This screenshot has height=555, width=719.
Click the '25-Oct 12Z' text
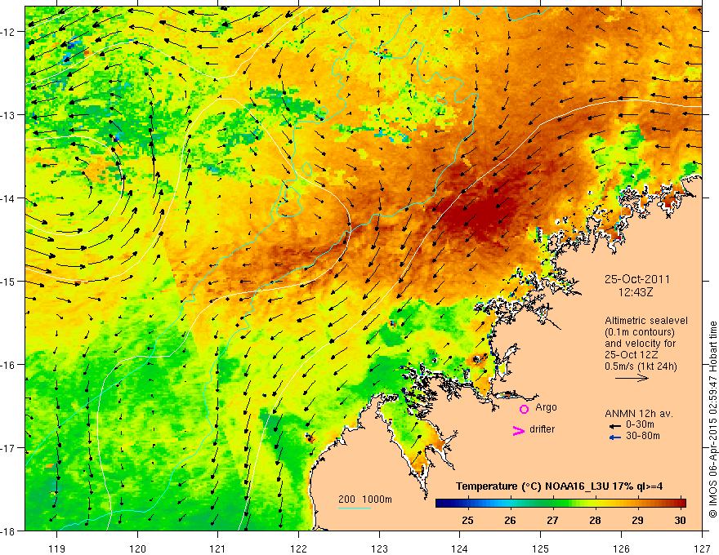coord(632,355)
